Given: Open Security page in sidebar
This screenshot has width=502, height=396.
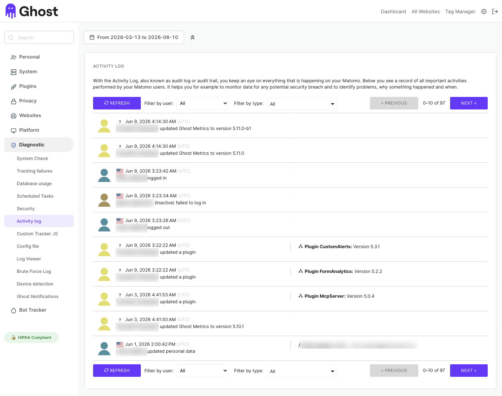Looking at the screenshot, I should (25, 208).
